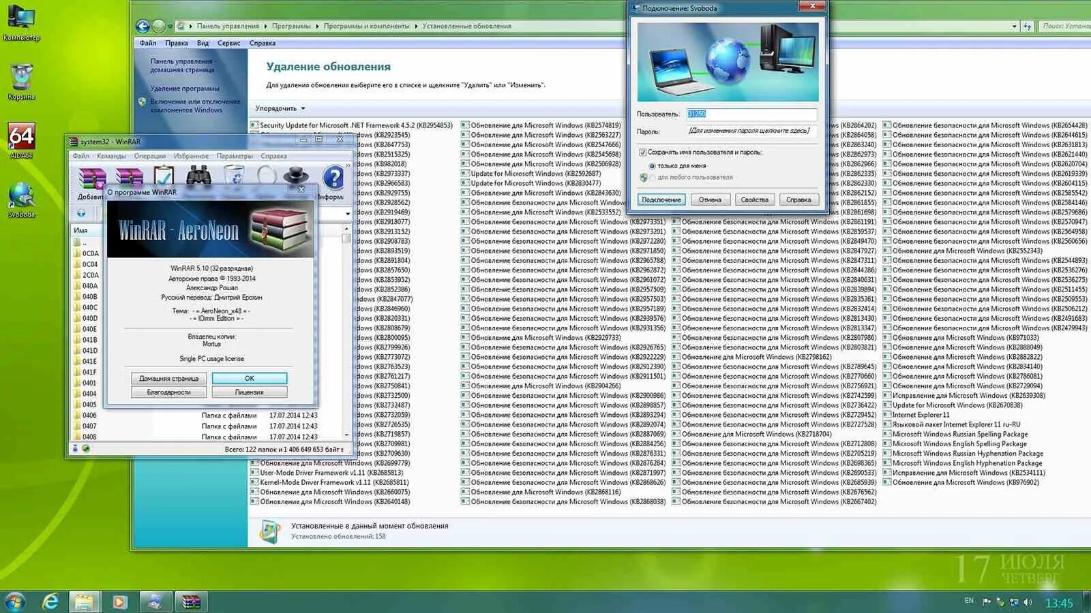Click the Back arrow in Control Panel window
Screen dimensions: 1091x613
click(143, 26)
